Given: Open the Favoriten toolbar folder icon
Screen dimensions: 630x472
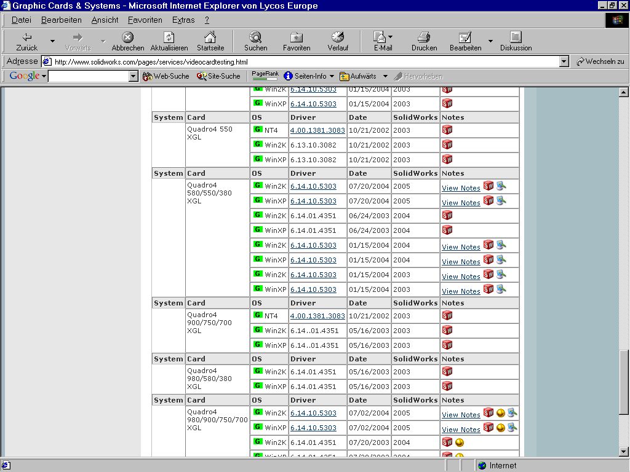Looking at the screenshot, I should pyautogui.click(x=297, y=37).
